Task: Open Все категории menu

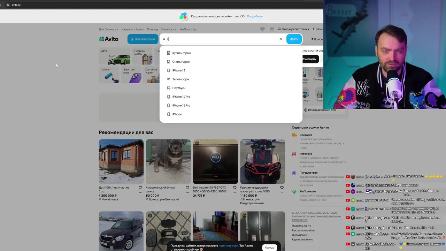Action: [x=143, y=39]
